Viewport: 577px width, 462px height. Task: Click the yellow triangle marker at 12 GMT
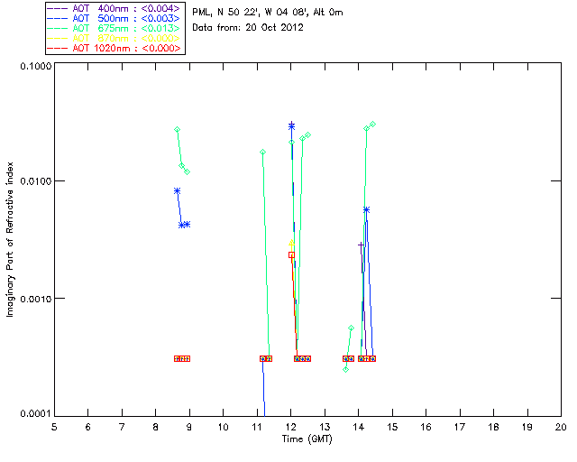291,243
